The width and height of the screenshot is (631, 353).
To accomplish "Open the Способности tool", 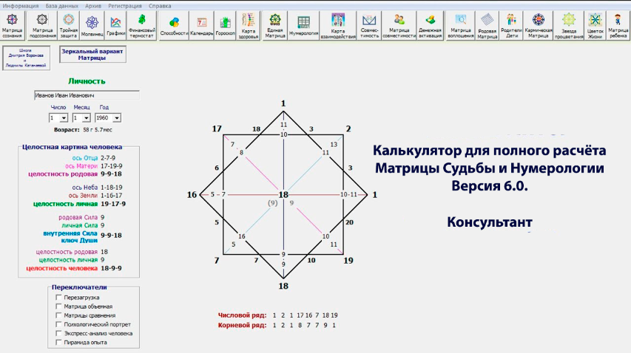I will pyautogui.click(x=174, y=26).
